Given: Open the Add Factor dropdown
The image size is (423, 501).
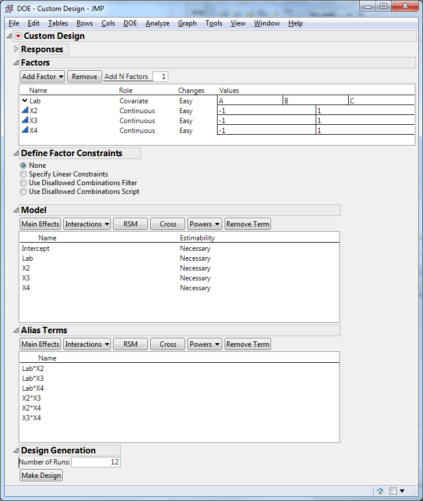Looking at the screenshot, I should [42, 77].
